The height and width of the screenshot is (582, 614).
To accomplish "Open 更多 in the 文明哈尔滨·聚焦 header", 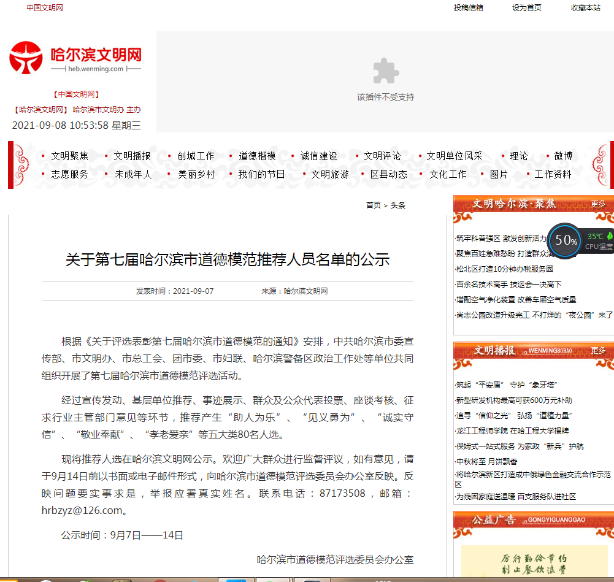I will pos(598,204).
